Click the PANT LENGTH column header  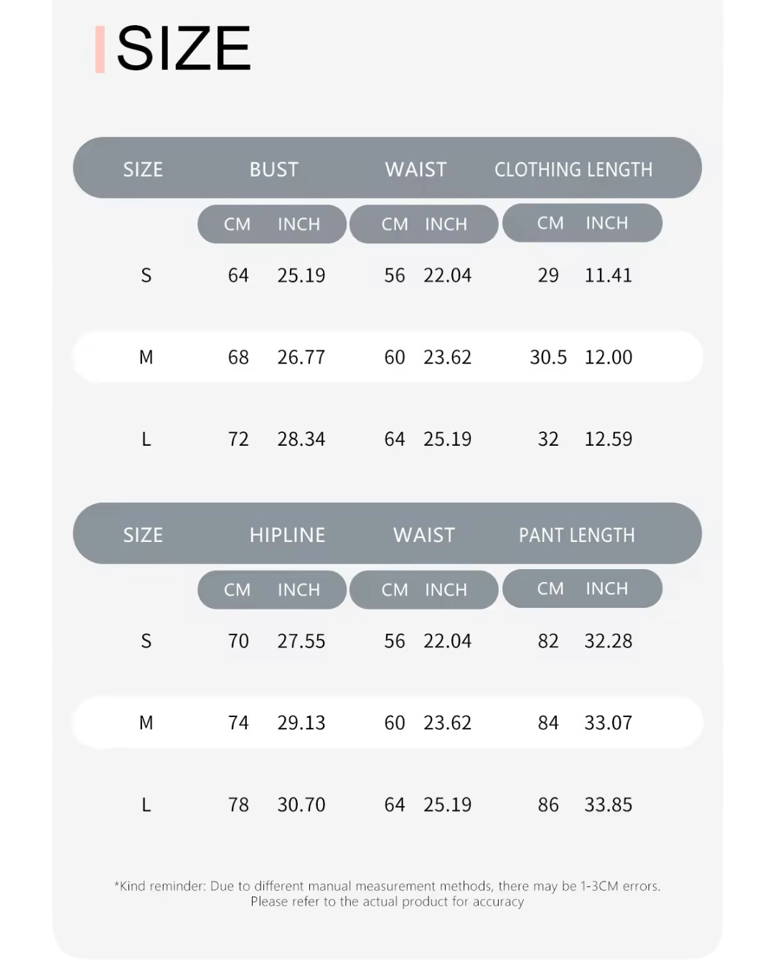pyautogui.click(x=577, y=535)
